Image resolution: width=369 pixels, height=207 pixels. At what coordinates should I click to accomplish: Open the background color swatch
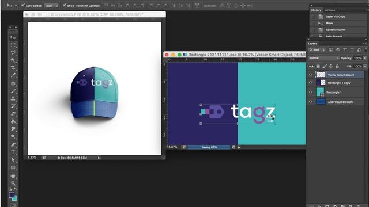16,198
